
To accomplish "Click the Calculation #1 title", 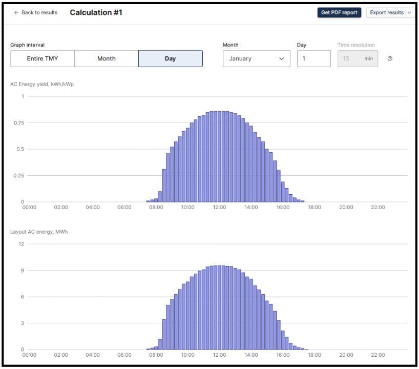I will pos(96,12).
